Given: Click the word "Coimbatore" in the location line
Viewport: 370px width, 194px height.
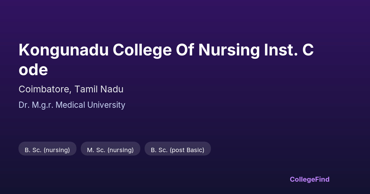Looking at the screenshot, I should click(44, 89).
